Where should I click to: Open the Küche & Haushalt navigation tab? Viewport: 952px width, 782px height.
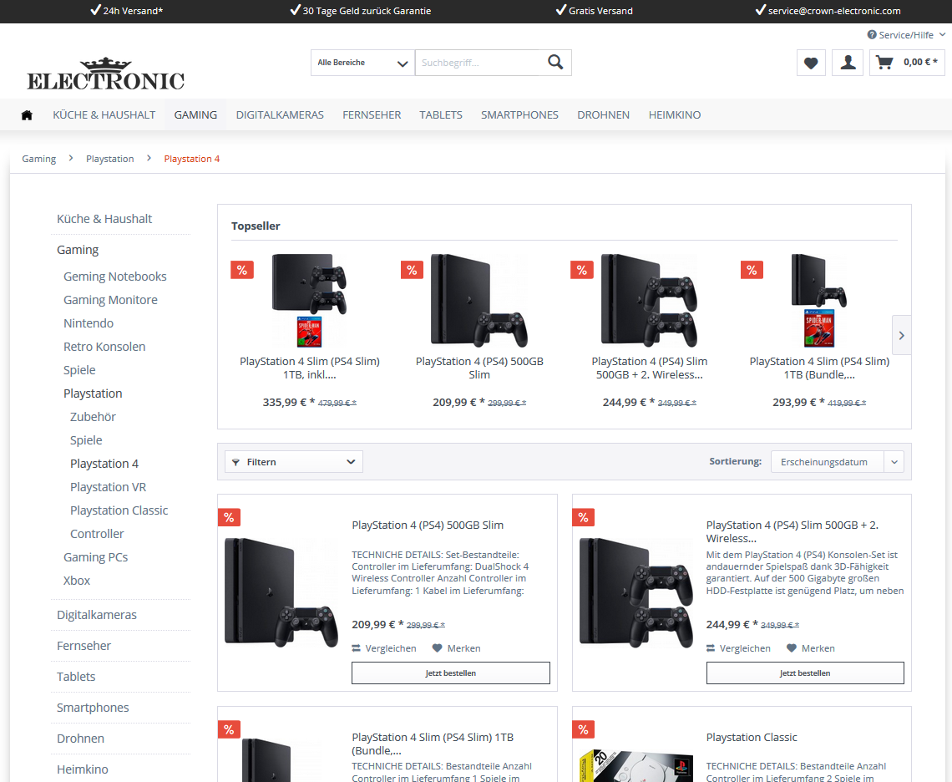[104, 114]
